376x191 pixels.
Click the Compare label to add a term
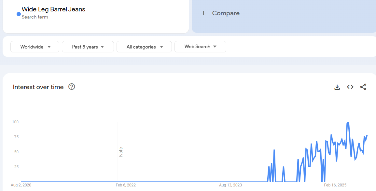(226, 13)
